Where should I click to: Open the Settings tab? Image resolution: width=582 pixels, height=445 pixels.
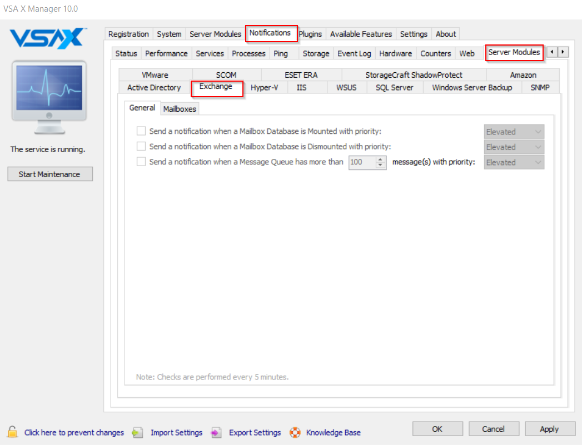pyautogui.click(x=414, y=34)
